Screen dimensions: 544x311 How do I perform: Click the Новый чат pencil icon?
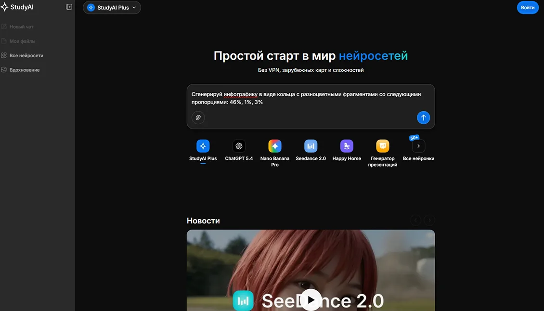(x=4, y=26)
